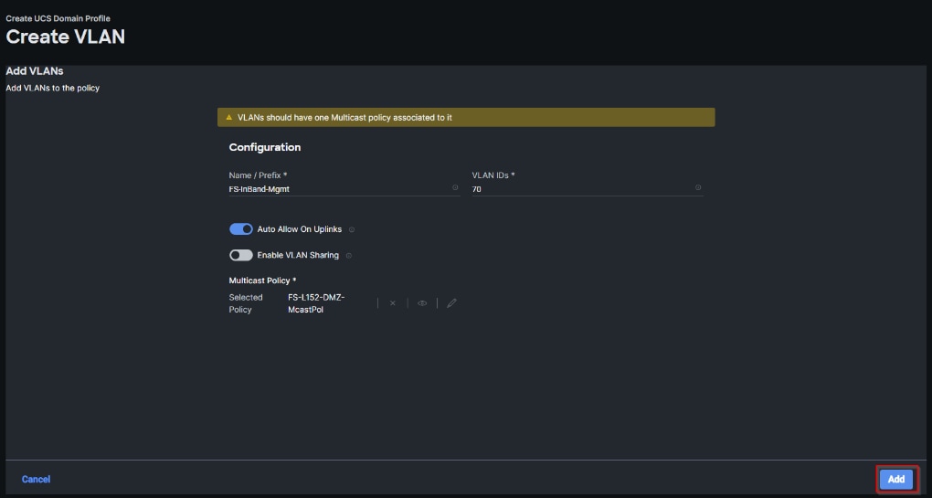Click the warning triangle icon in the banner
Screen dimensions: 932x498
coord(229,118)
